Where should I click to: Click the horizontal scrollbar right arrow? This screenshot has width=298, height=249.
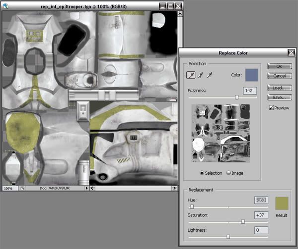pos(174,188)
